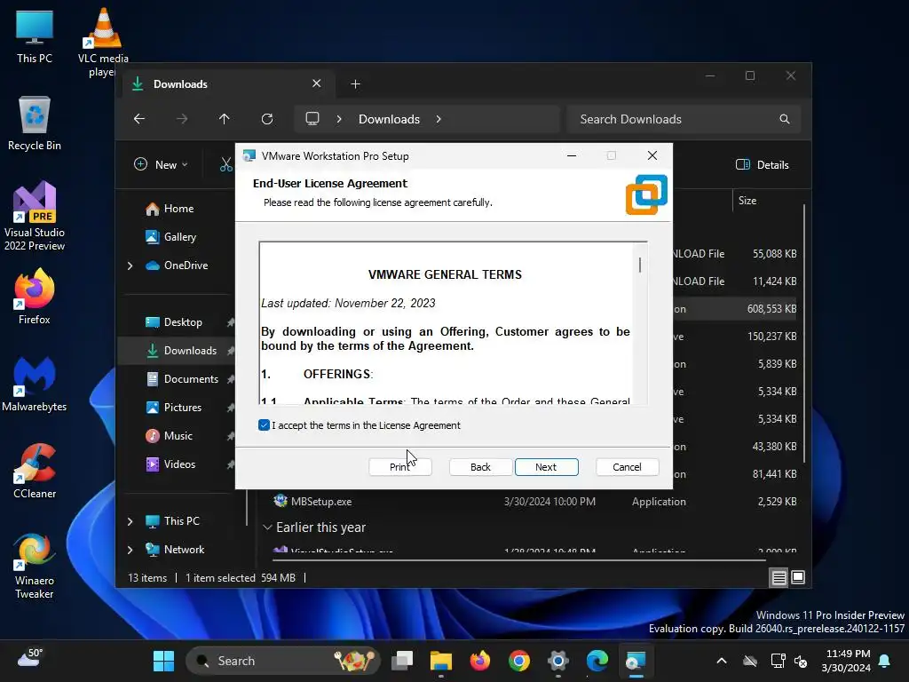Viewport: 909px width, 682px height.
Task: Click the Size column header
Action: (x=747, y=200)
